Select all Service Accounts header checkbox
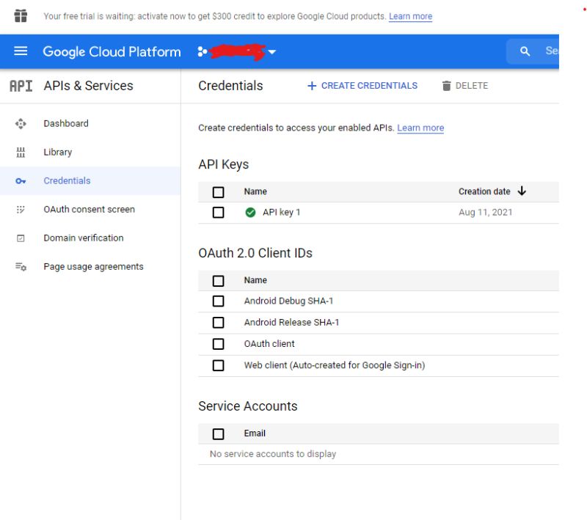The width and height of the screenshot is (587, 520). click(x=218, y=434)
